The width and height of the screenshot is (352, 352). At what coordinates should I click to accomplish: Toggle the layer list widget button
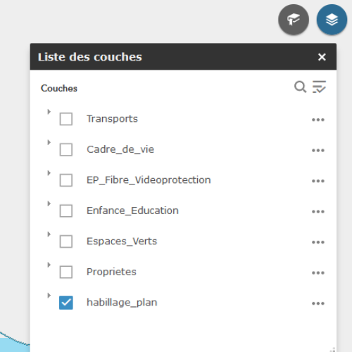click(x=332, y=20)
